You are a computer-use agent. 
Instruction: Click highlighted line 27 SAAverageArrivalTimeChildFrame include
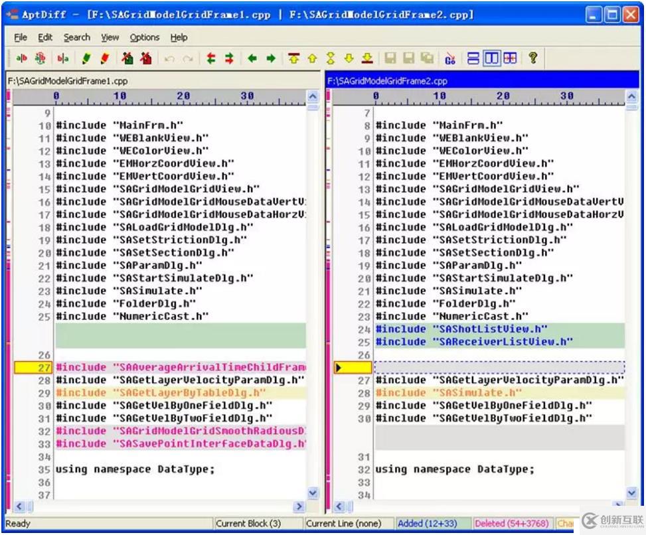(x=181, y=367)
